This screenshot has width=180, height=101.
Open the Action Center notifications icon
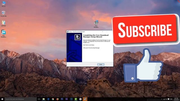click(x=168, y=99)
